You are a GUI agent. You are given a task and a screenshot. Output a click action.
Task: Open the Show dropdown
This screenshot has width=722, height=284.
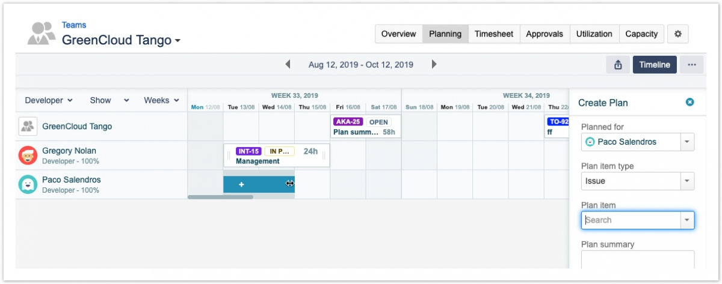pyautogui.click(x=109, y=100)
